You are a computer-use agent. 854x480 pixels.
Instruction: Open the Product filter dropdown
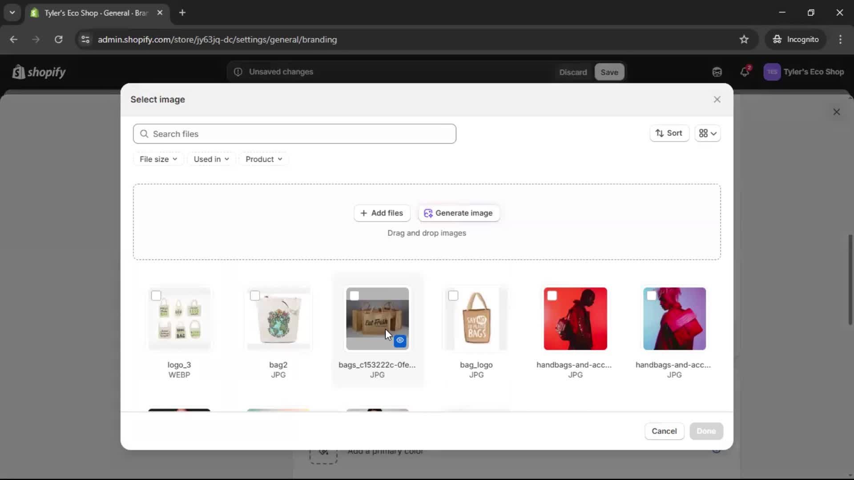tap(263, 159)
